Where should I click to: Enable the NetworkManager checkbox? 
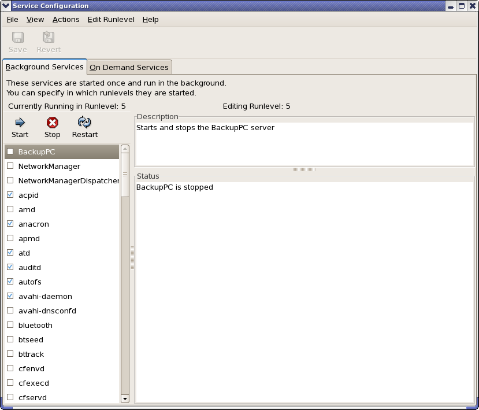(x=10, y=166)
